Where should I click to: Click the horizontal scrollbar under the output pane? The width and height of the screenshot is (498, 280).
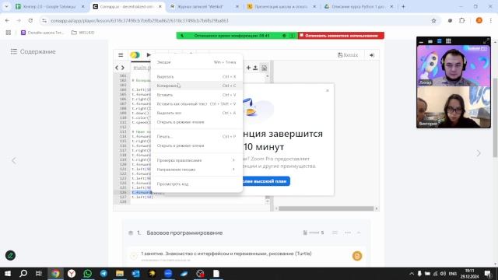pyautogui.click(x=326, y=208)
